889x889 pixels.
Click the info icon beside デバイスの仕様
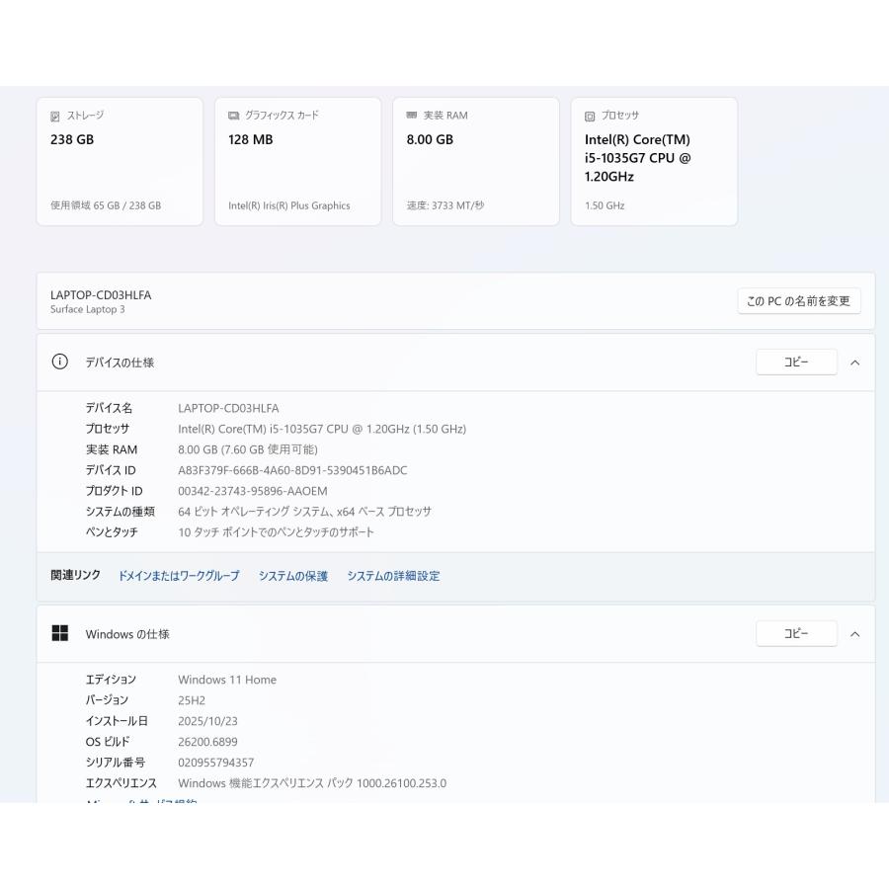coord(59,362)
